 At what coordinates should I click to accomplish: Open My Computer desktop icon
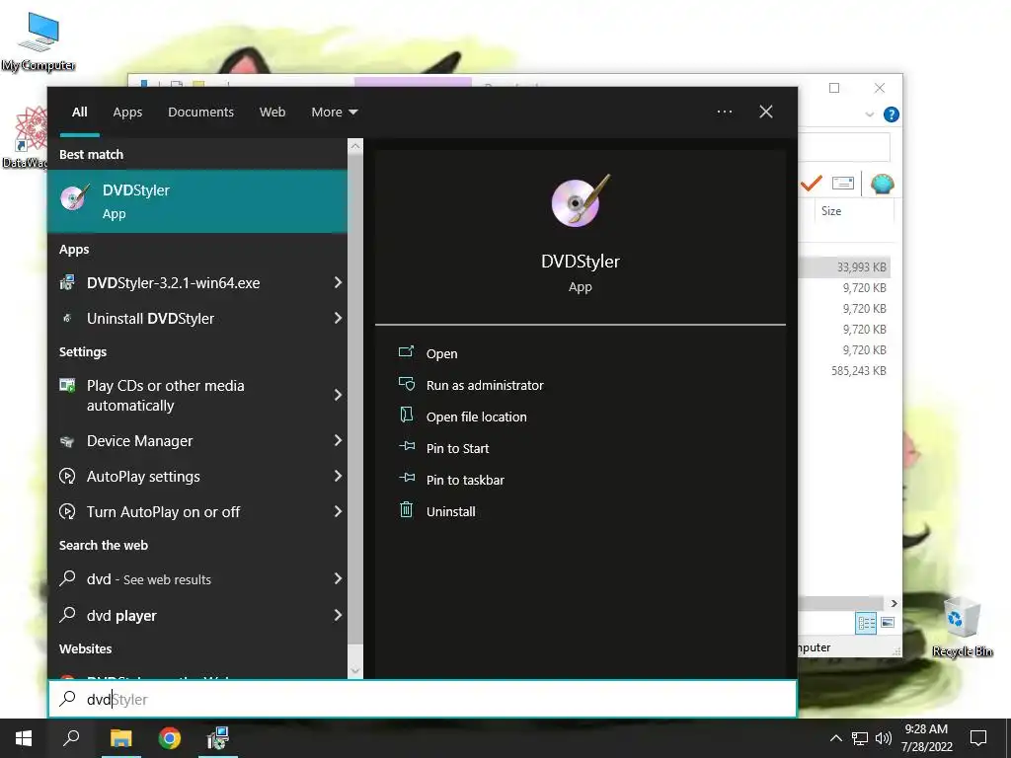(39, 41)
